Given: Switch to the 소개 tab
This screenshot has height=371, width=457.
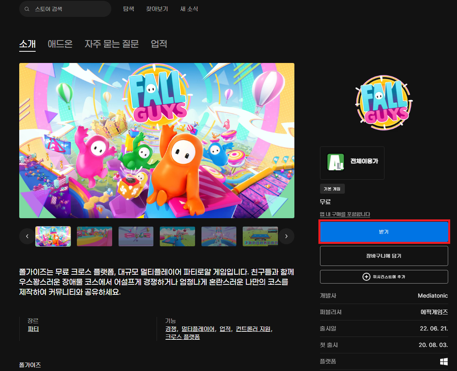Looking at the screenshot, I should [27, 44].
